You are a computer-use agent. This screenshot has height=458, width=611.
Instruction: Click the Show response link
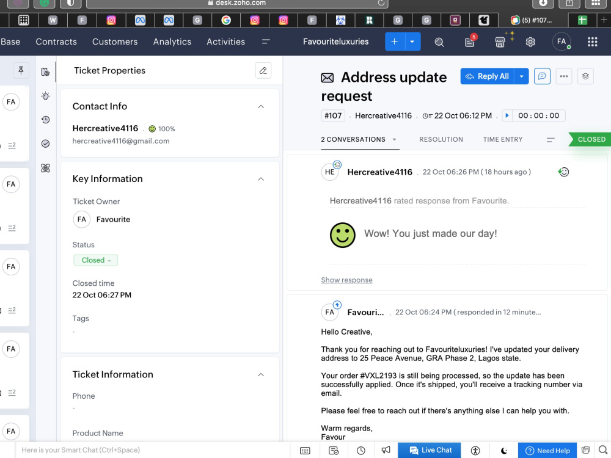(346, 280)
